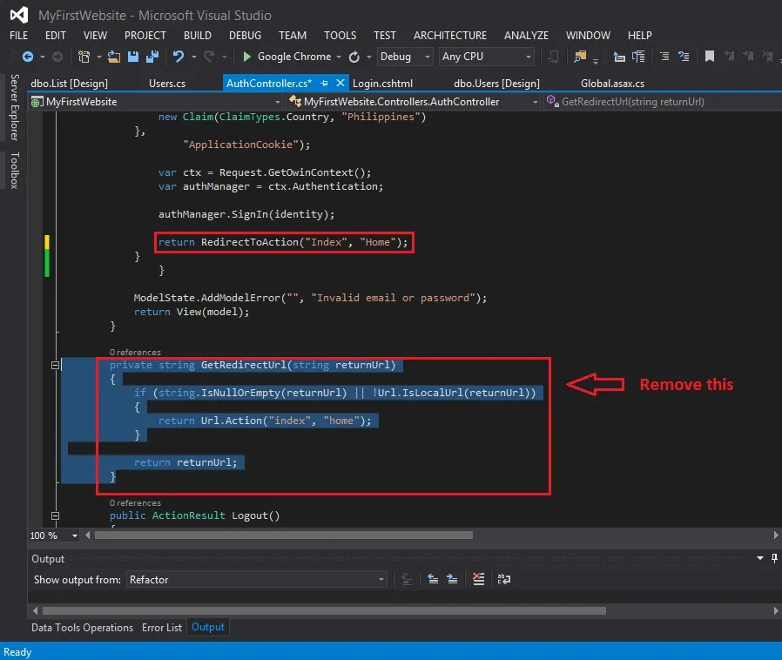The image size is (782, 660).
Task: Click the Navigate Backward arrow icon
Action: [28, 57]
